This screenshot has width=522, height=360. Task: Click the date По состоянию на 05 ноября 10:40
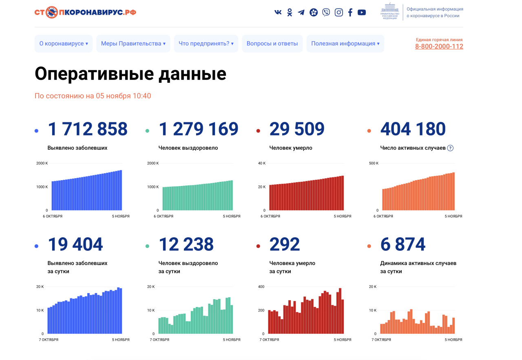(x=93, y=96)
